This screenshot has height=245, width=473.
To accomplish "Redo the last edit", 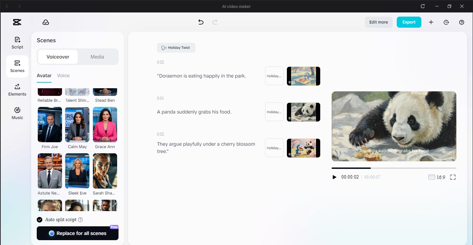I will tap(214, 22).
